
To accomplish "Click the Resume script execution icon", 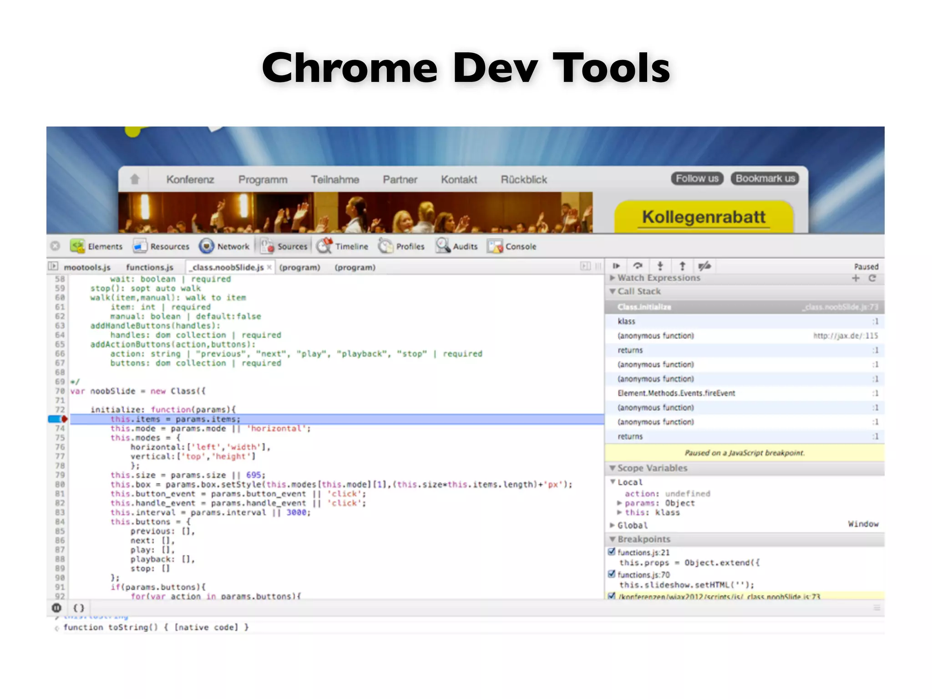I will coord(616,266).
